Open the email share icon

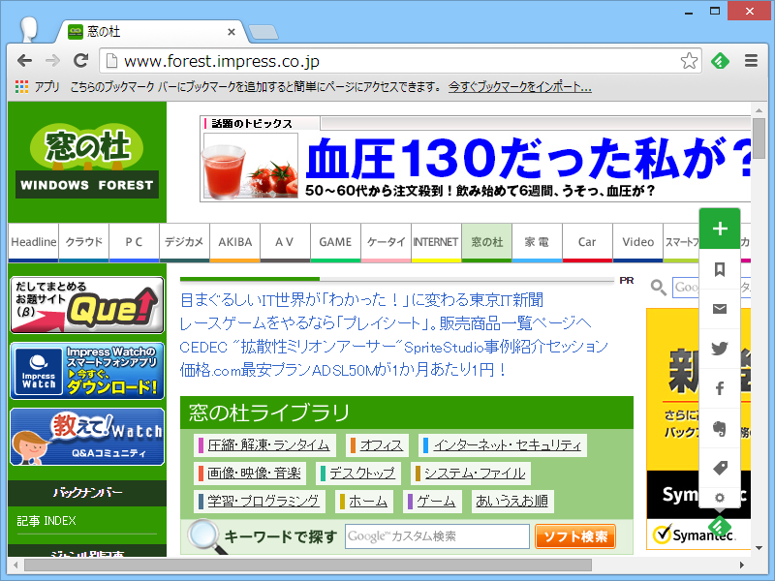[720, 311]
